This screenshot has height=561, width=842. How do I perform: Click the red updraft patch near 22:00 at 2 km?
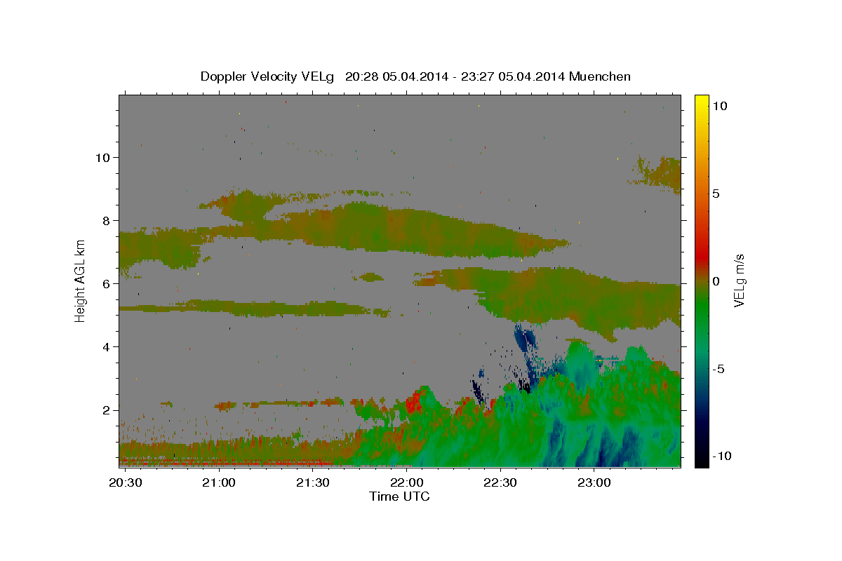click(413, 403)
